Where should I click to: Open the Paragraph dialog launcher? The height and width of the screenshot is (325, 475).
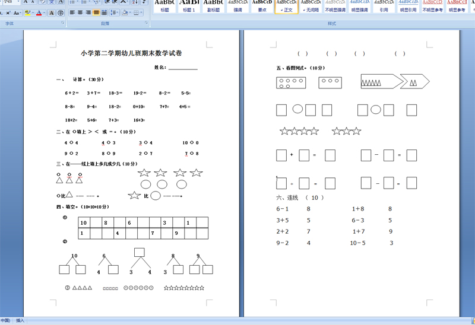click(x=146, y=23)
